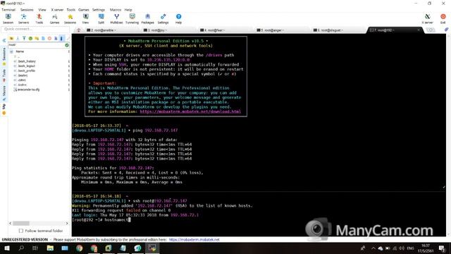Open the mobaxterm.mobatek.net link in status bar
This screenshot has width=451, height=254.
(x=194, y=239)
